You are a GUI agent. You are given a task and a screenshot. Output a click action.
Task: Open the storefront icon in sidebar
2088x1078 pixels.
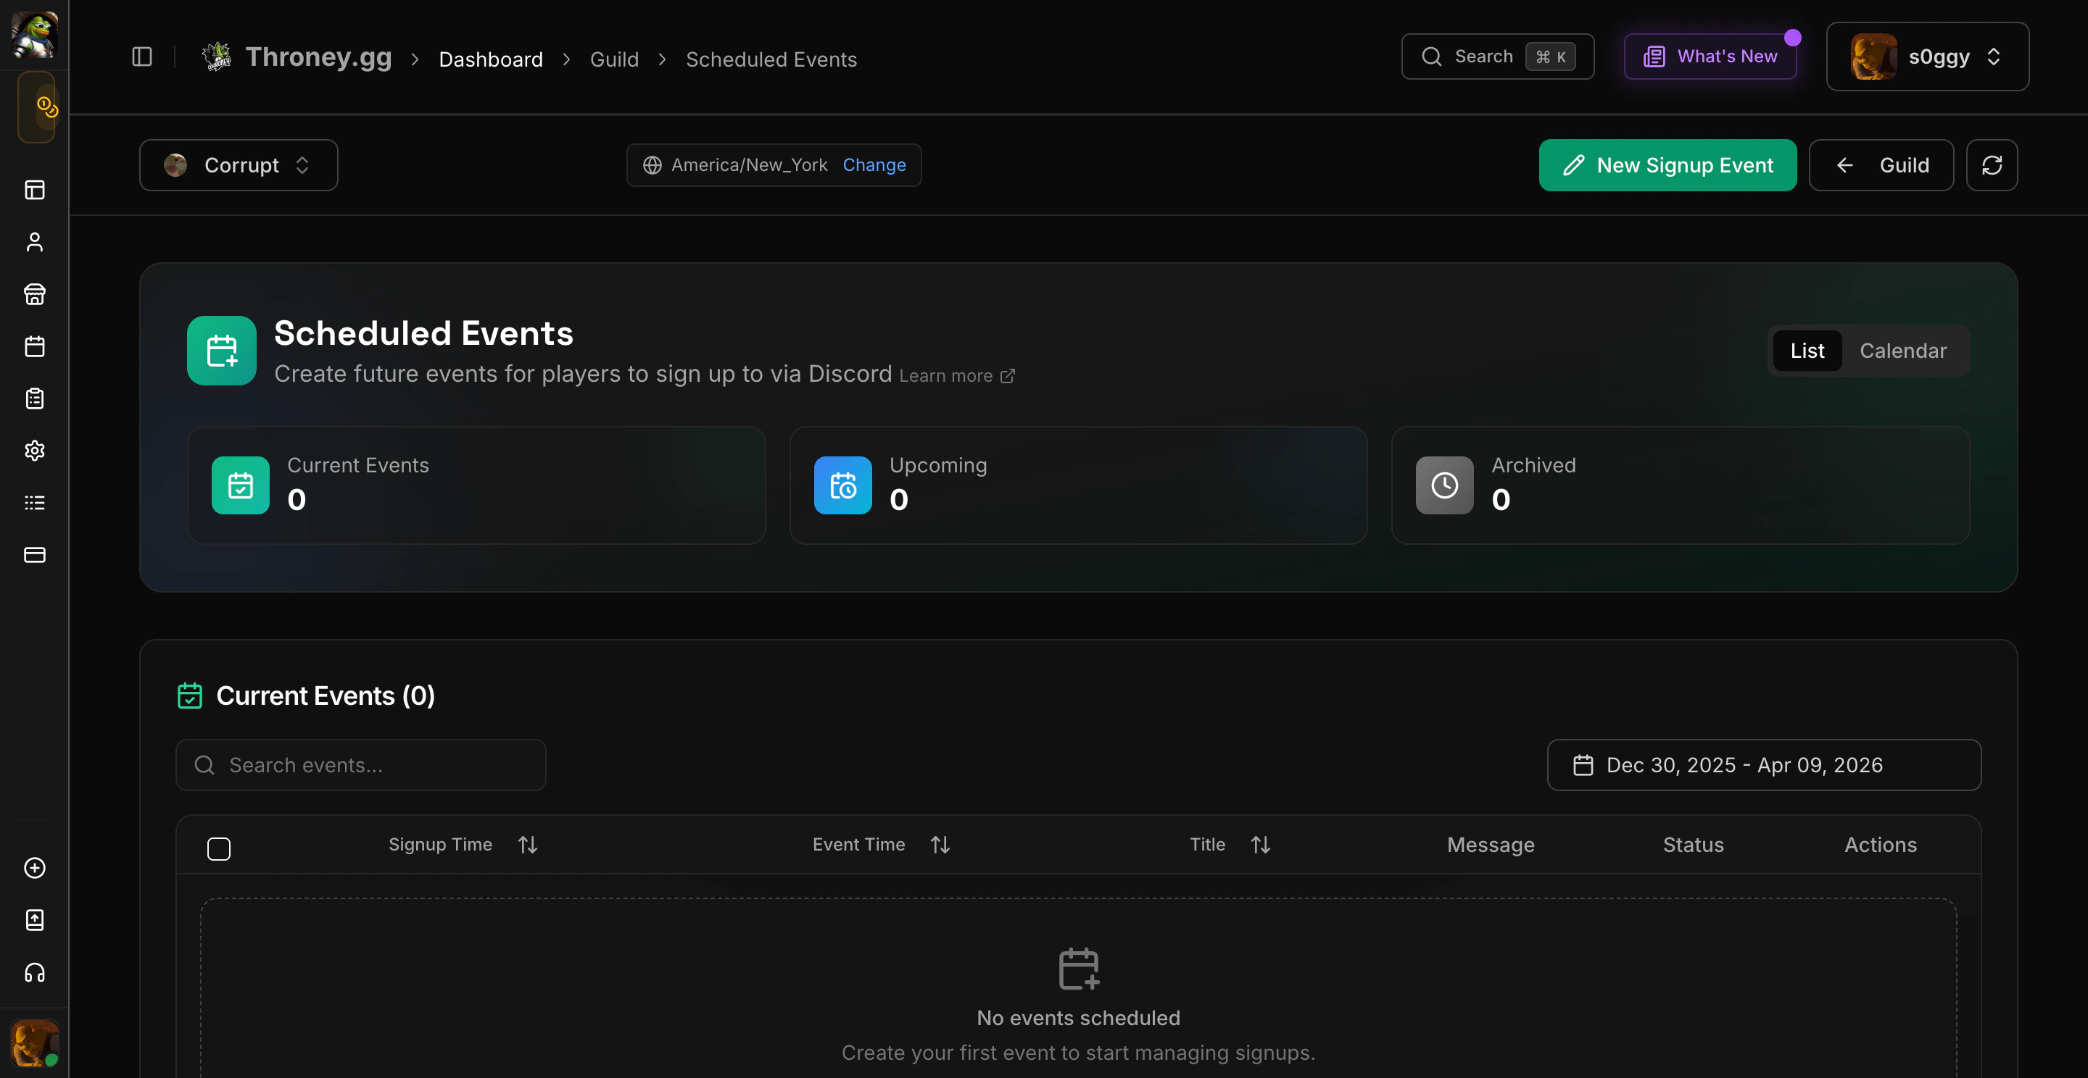point(34,294)
